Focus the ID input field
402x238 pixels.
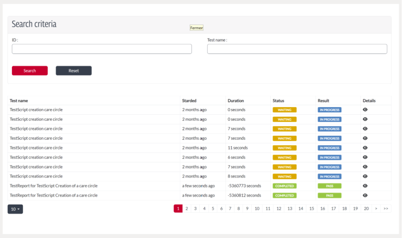pos(102,49)
